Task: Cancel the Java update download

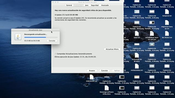Action: [x=52, y=41]
